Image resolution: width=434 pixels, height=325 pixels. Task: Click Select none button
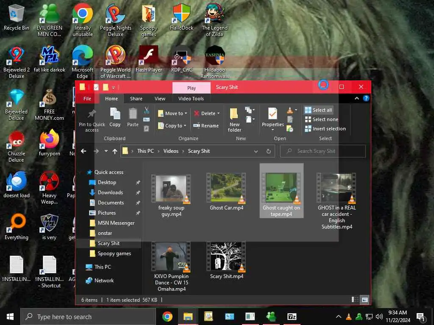pos(321,119)
